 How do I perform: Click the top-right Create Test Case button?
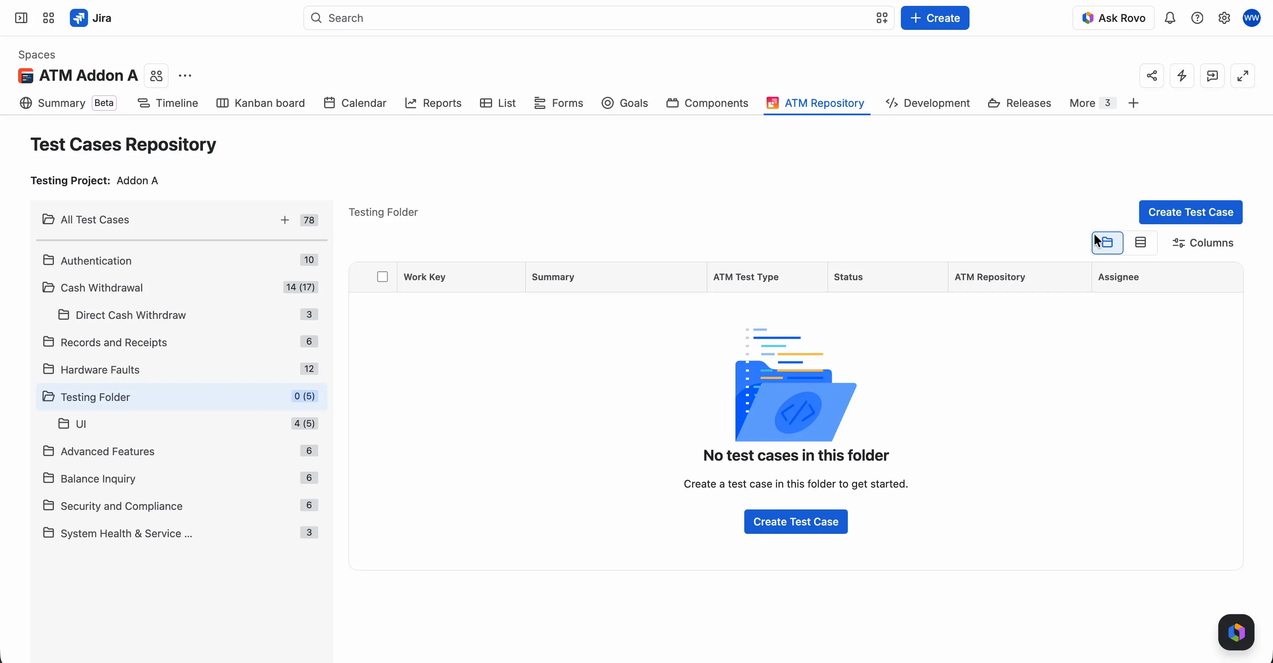click(x=1190, y=212)
